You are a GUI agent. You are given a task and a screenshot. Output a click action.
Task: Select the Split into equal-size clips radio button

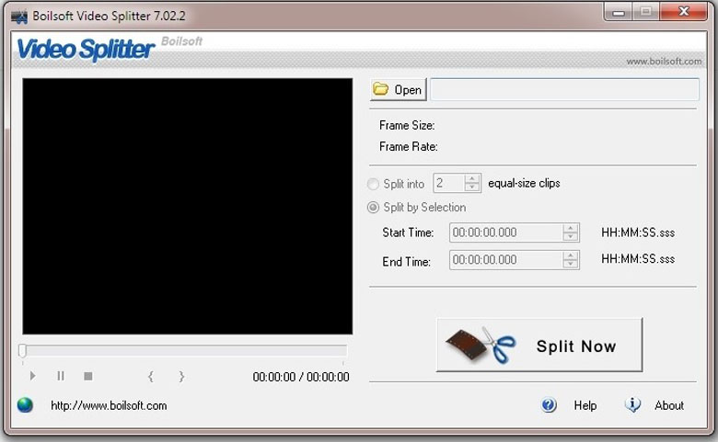373,184
